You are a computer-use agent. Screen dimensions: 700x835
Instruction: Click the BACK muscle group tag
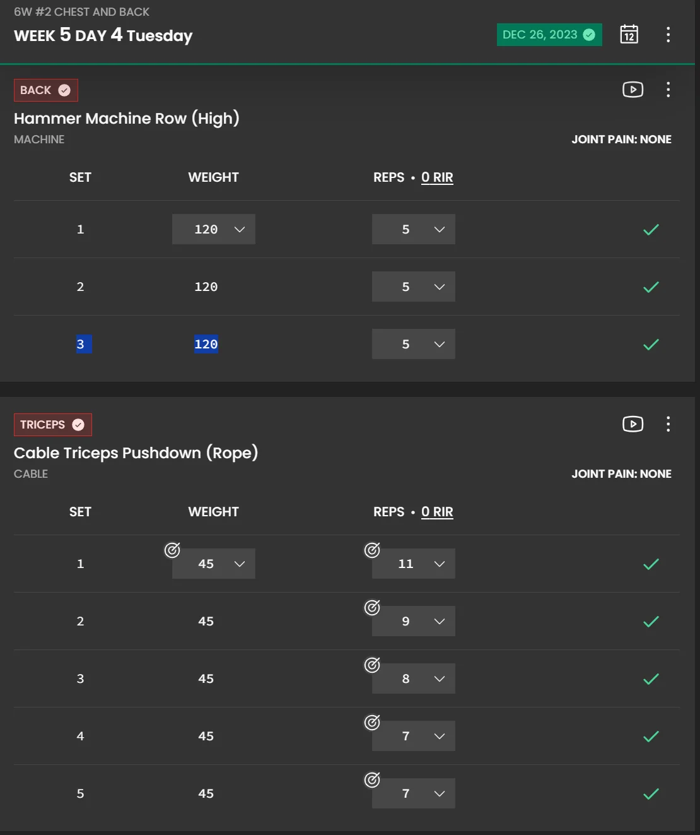click(45, 90)
